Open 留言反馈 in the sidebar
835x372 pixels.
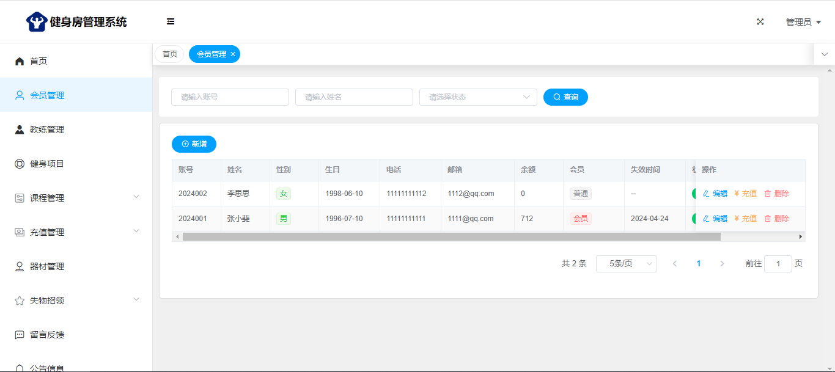pyautogui.click(x=47, y=335)
